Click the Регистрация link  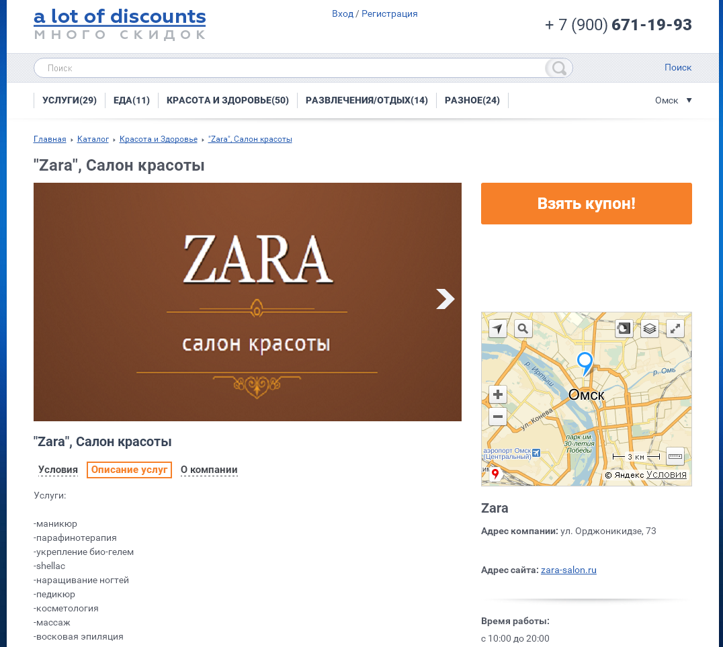pos(389,14)
